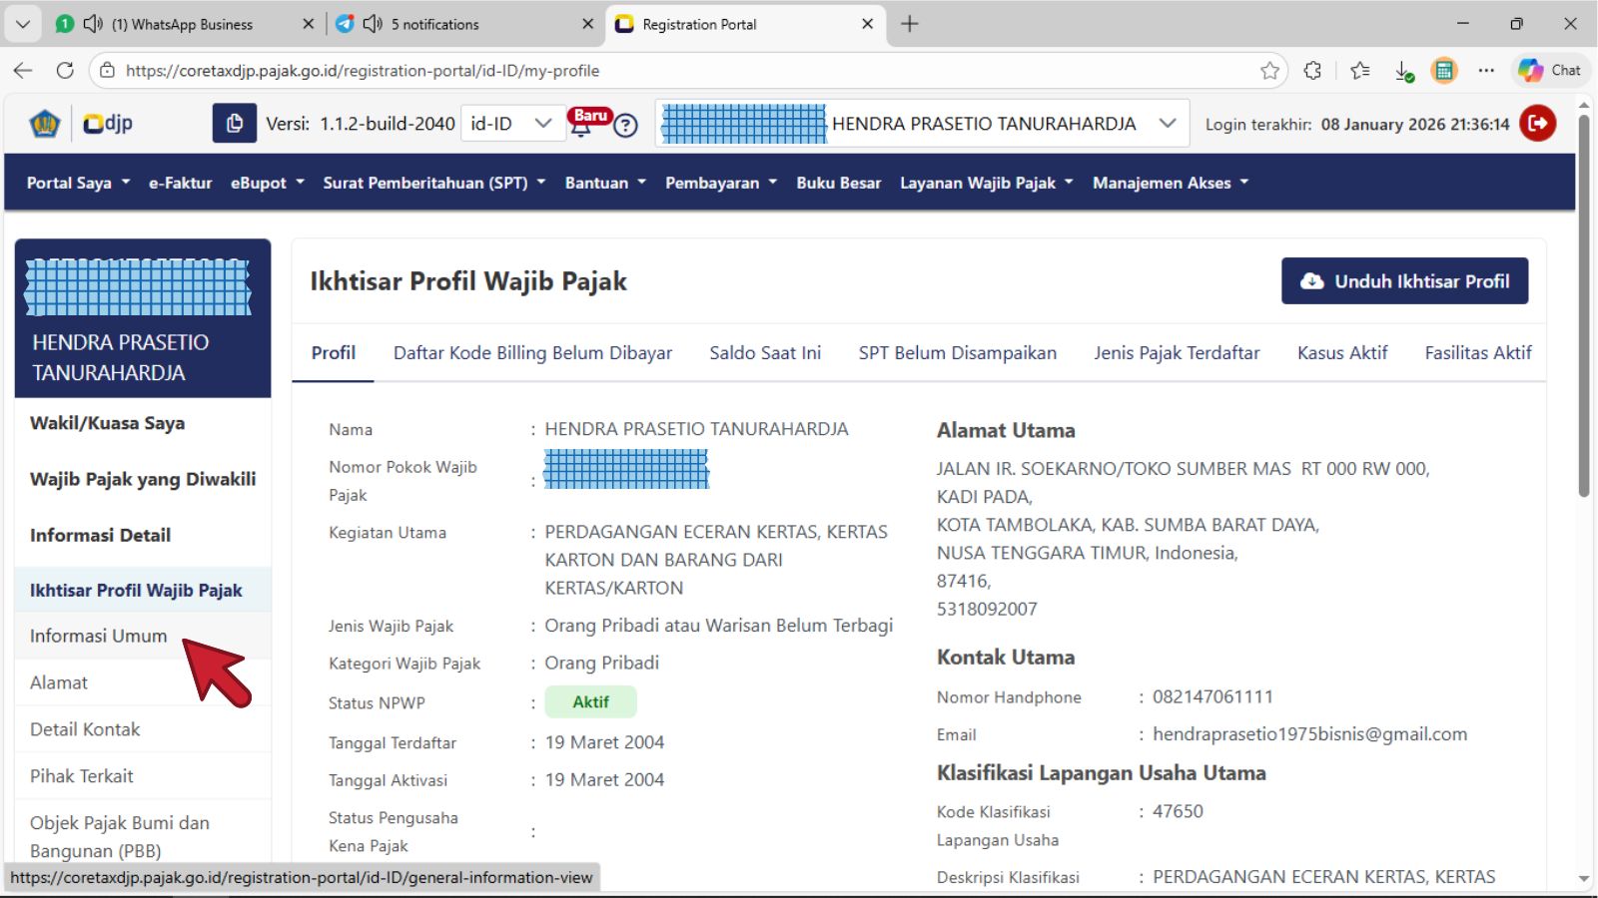This screenshot has height=898, width=1598.
Task: Expand the taxpayer name selector dropdown
Action: tap(1167, 124)
